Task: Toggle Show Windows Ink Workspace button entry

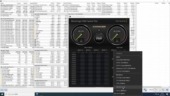Action: (x=128, y=68)
